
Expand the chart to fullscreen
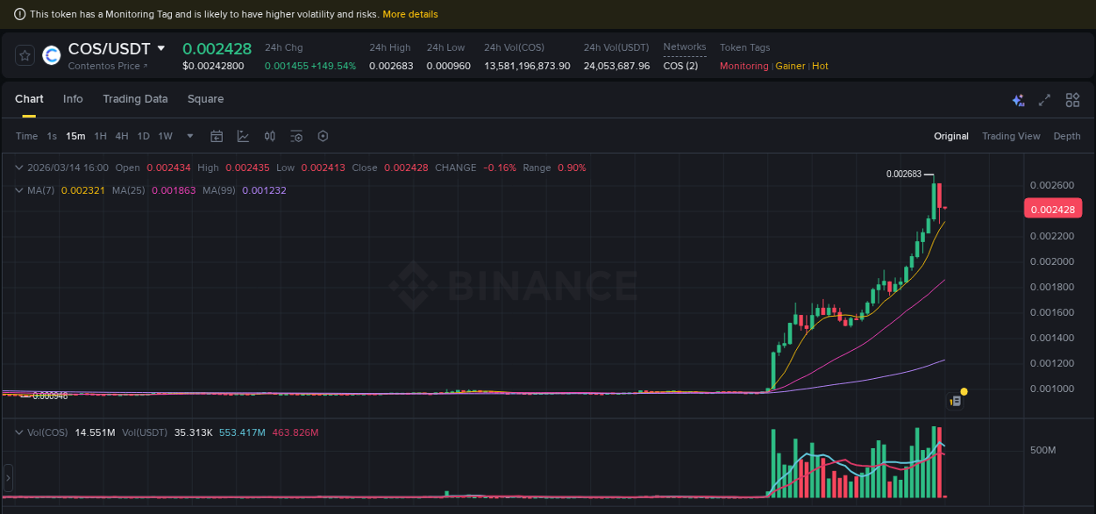[1044, 100]
